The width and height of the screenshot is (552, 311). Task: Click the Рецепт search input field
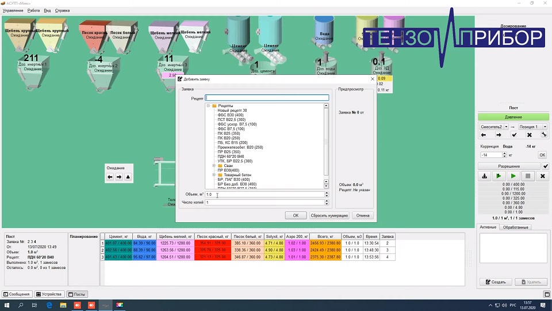click(x=267, y=98)
